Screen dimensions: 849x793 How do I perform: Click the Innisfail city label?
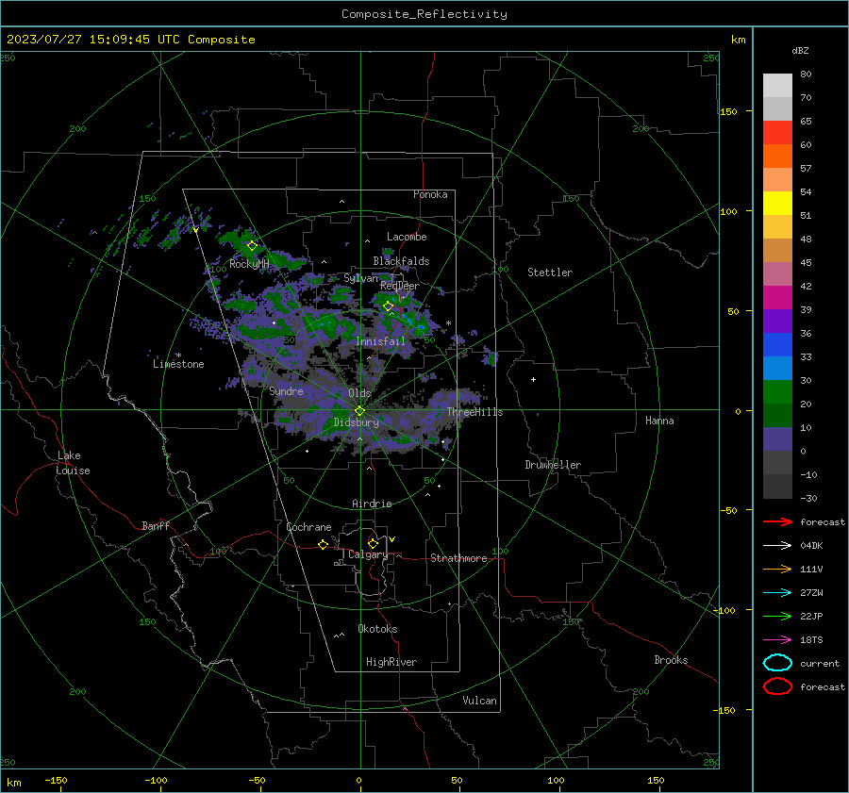380,341
